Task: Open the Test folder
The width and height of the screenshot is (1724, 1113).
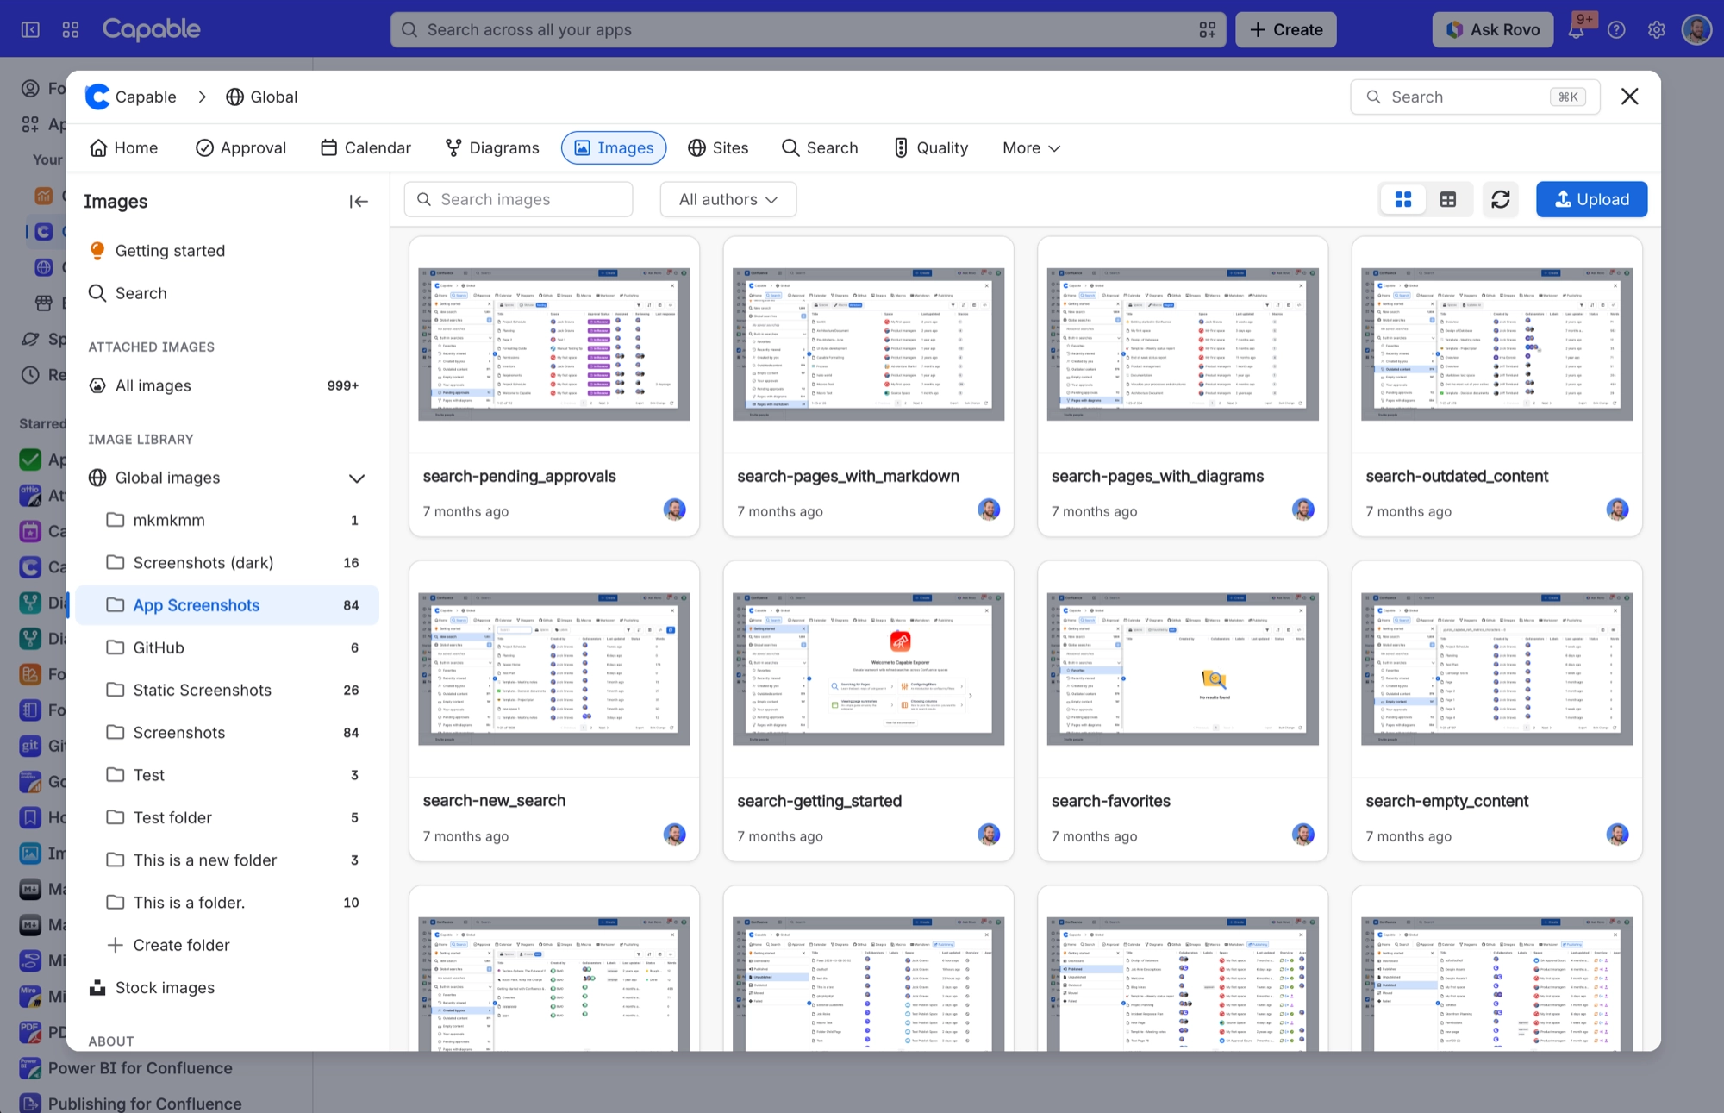Action: (x=228, y=775)
